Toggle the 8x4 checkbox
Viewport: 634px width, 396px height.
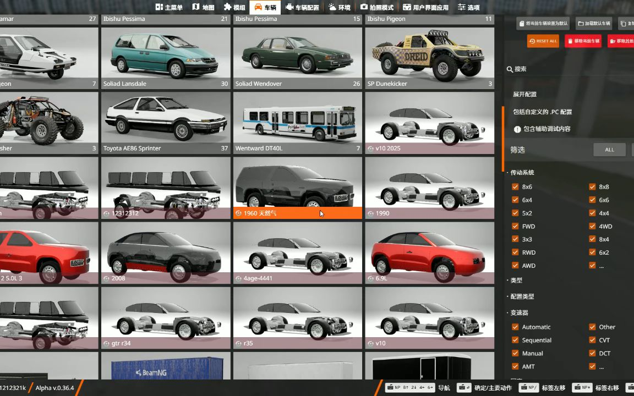point(592,239)
